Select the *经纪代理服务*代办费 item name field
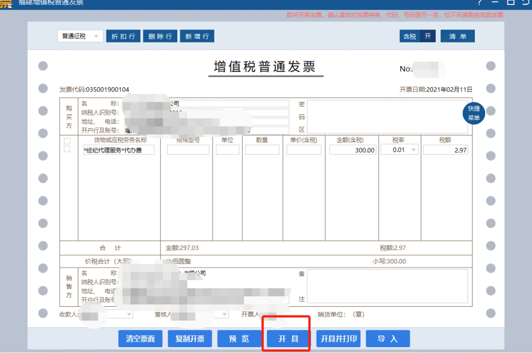The height and width of the screenshot is (353, 532). point(119,150)
